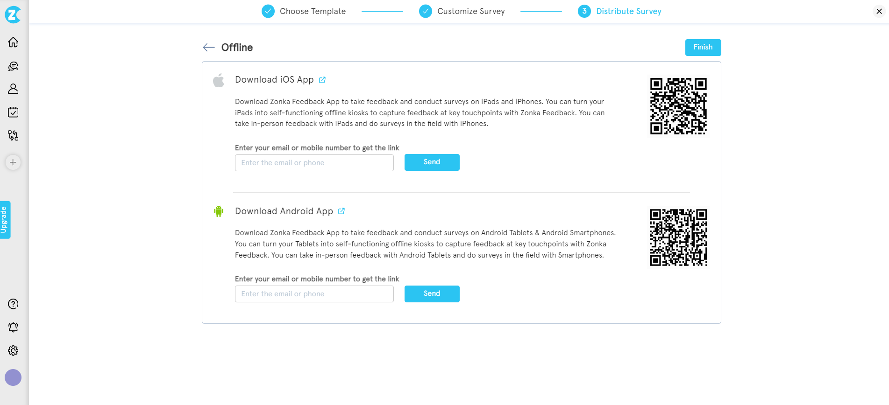Click the Finish button

[x=703, y=47]
